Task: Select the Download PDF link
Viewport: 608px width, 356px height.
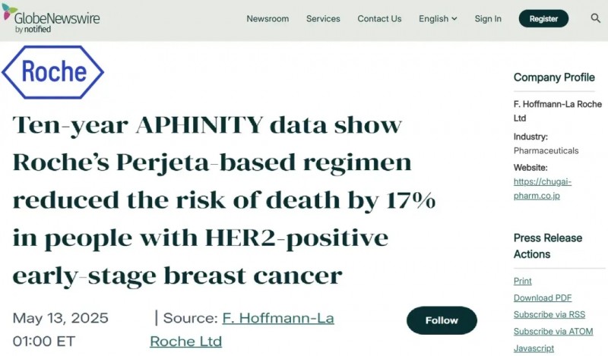Action: [x=543, y=298]
